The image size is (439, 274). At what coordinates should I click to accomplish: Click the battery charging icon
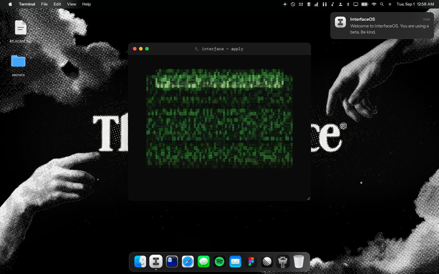(365, 4)
